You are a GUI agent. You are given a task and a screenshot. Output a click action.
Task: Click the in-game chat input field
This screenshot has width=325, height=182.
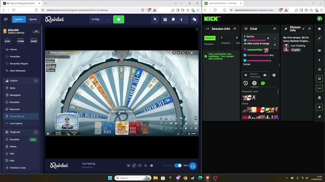point(58,57)
